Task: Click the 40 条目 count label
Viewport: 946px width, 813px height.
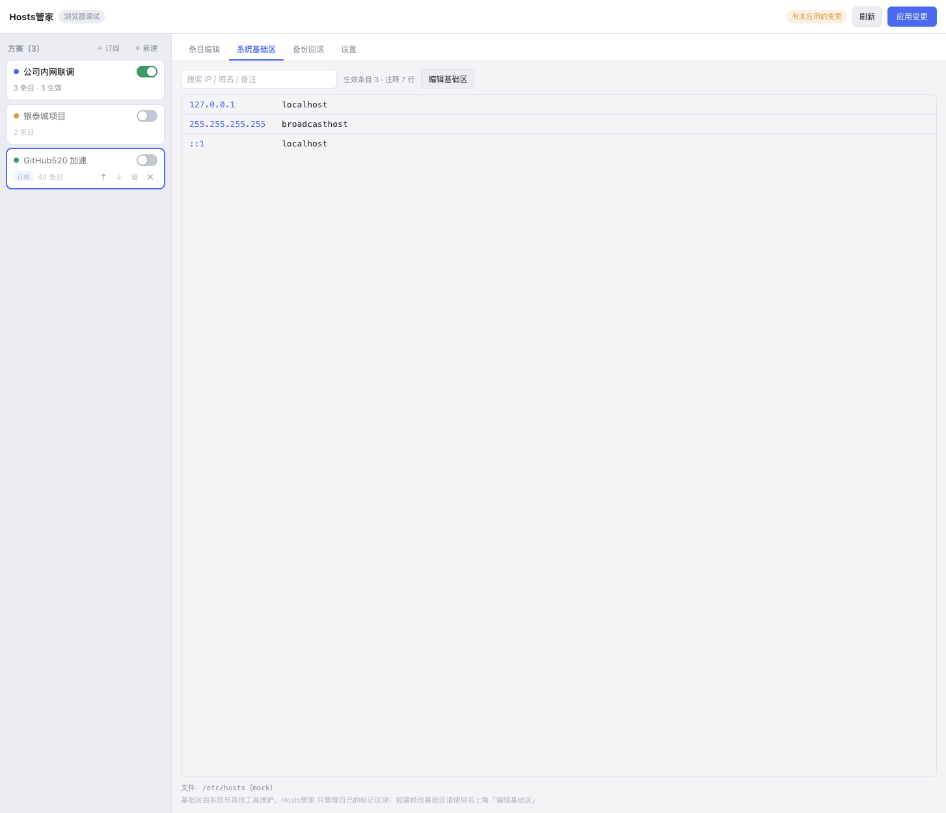Action: (51, 177)
